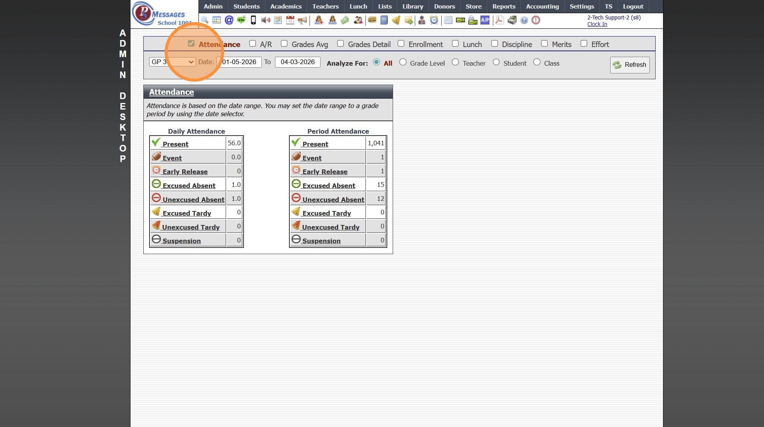
Task: Select the Teacher radio button
Action: coord(455,62)
